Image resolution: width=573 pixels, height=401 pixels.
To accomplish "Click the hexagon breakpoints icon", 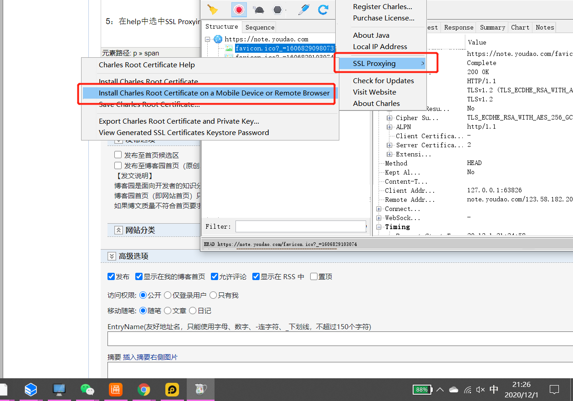I will (x=277, y=10).
